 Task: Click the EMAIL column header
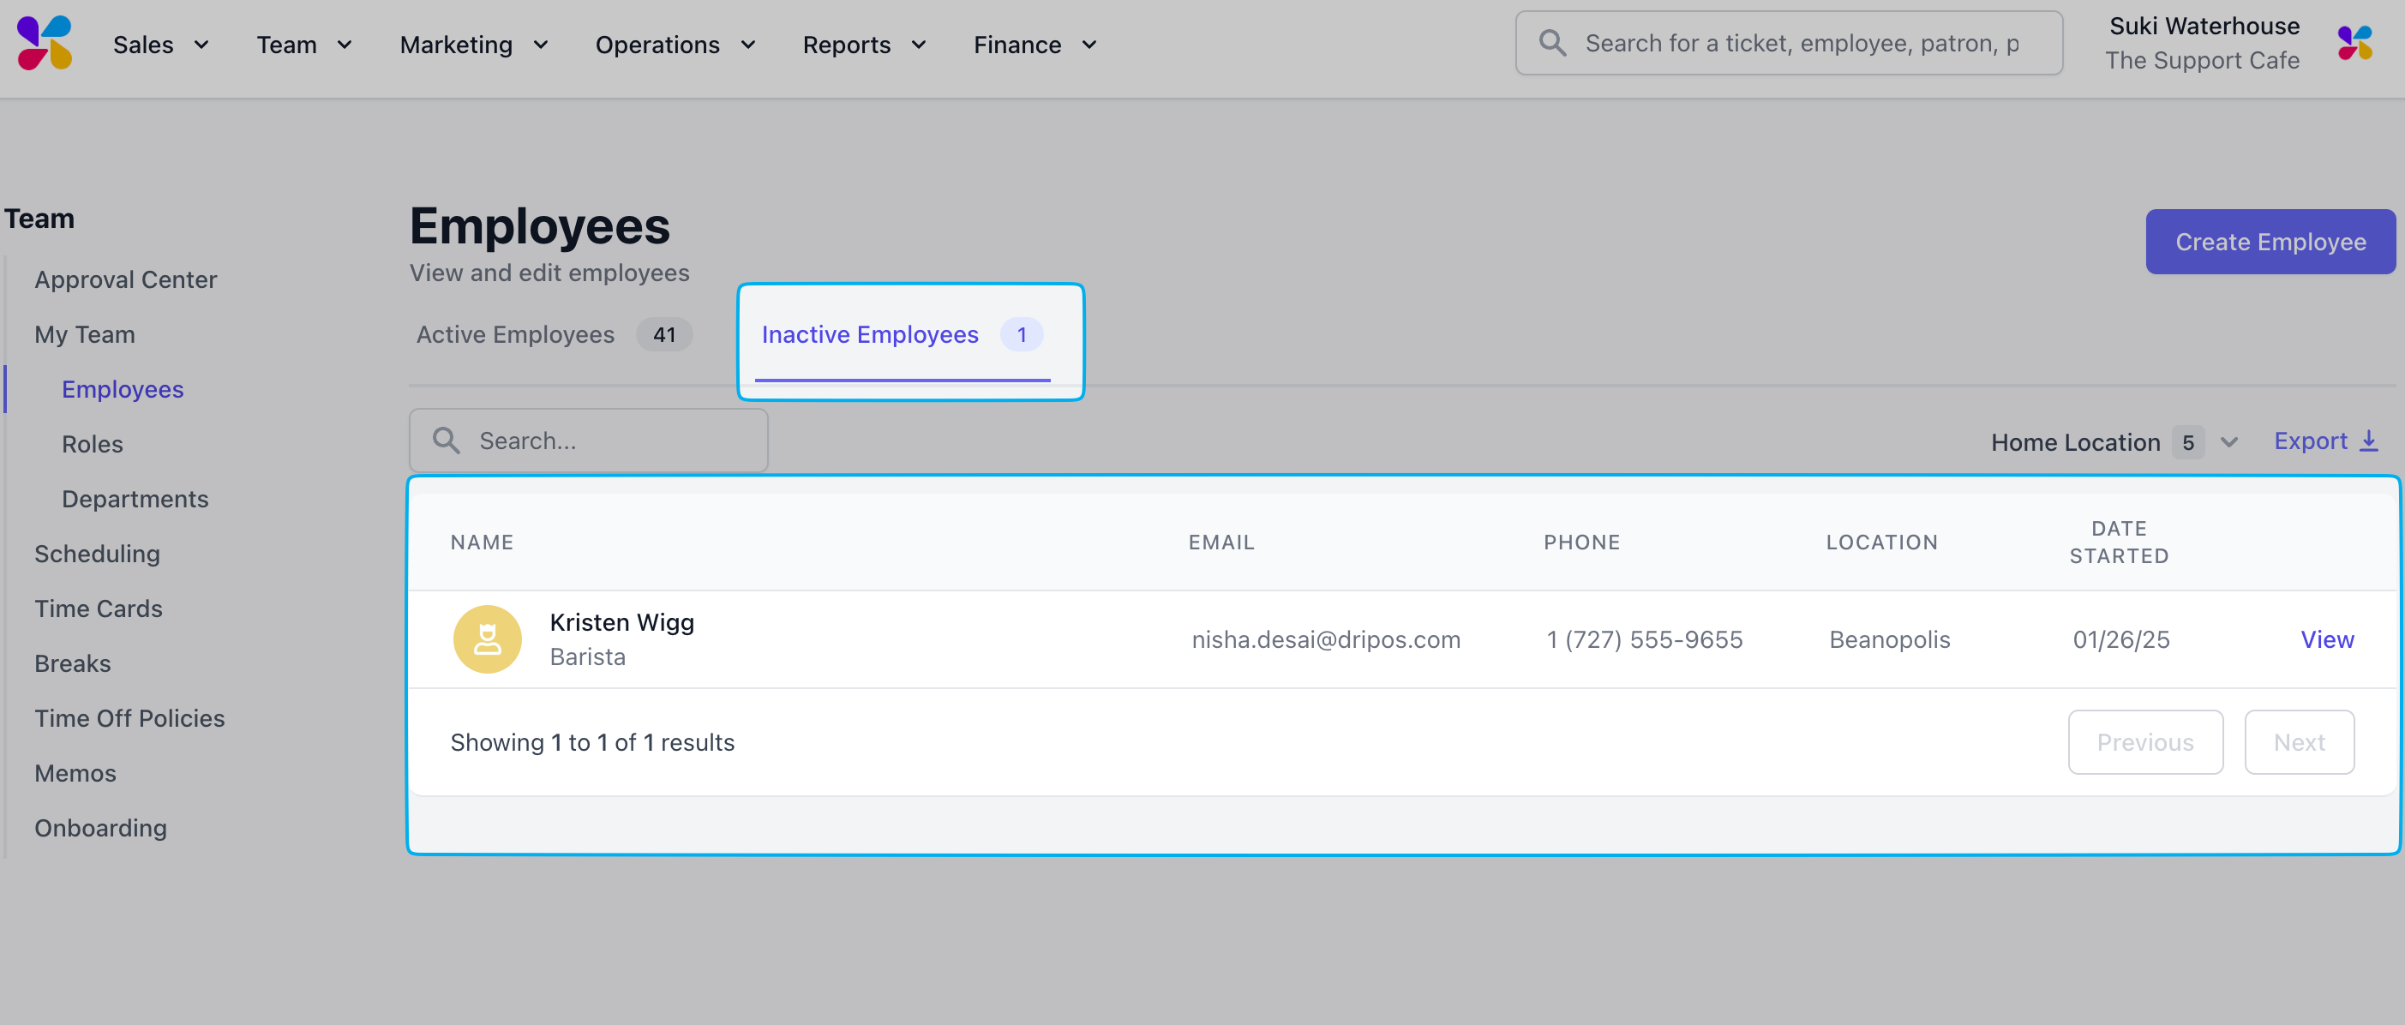tap(1221, 542)
